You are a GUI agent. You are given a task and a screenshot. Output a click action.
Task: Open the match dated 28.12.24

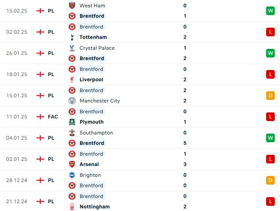coord(140,180)
